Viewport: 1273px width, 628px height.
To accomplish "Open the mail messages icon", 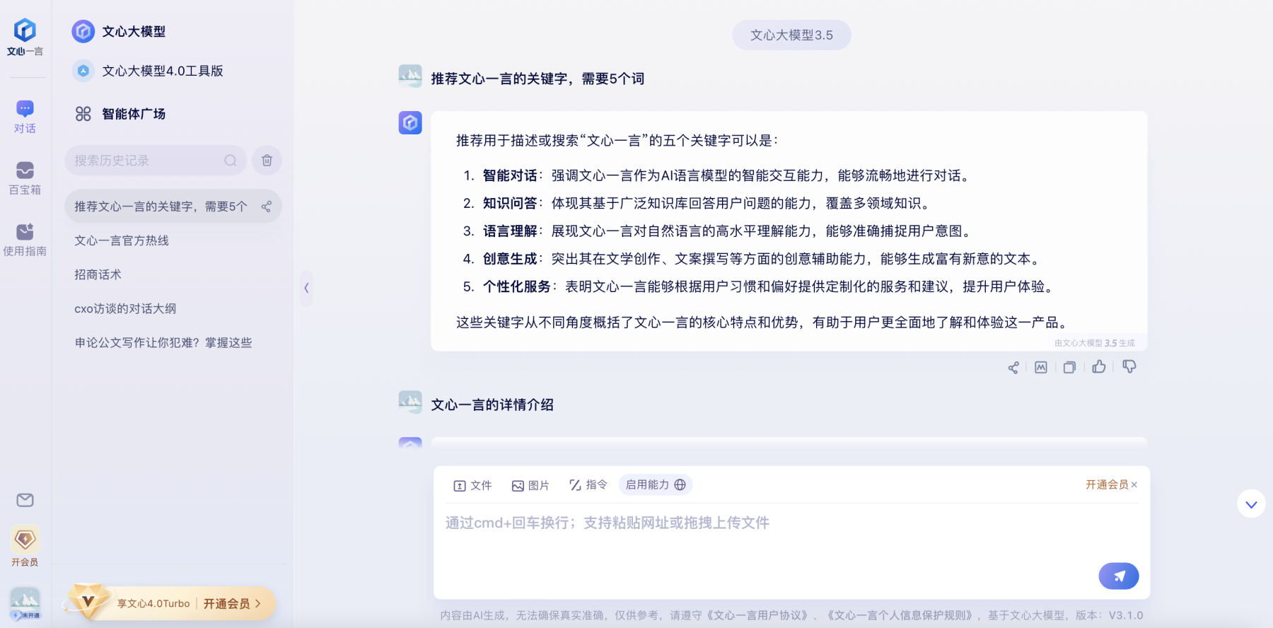I will click(x=25, y=500).
